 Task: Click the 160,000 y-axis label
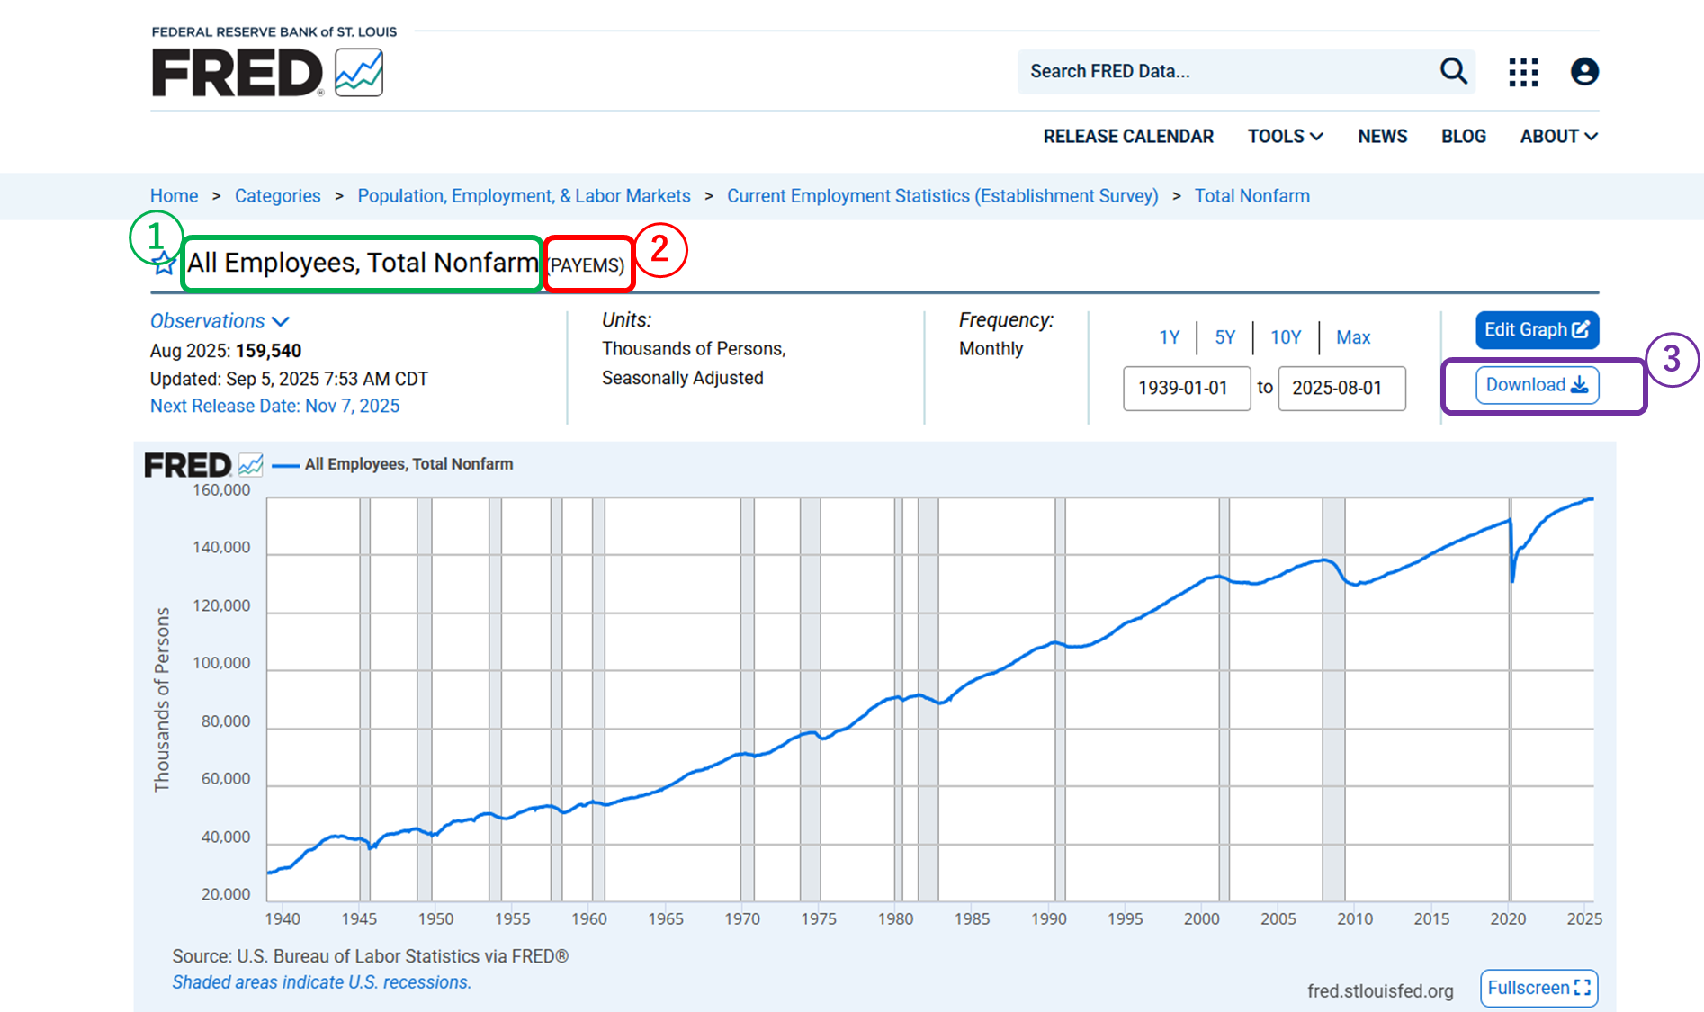(221, 490)
